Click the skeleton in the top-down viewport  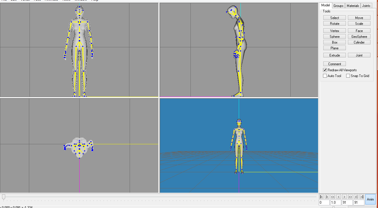click(x=79, y=147)
